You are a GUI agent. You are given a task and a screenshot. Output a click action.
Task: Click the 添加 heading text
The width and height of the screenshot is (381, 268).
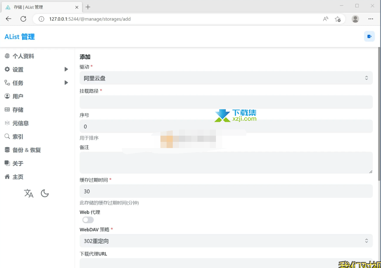tap(85, 57)
